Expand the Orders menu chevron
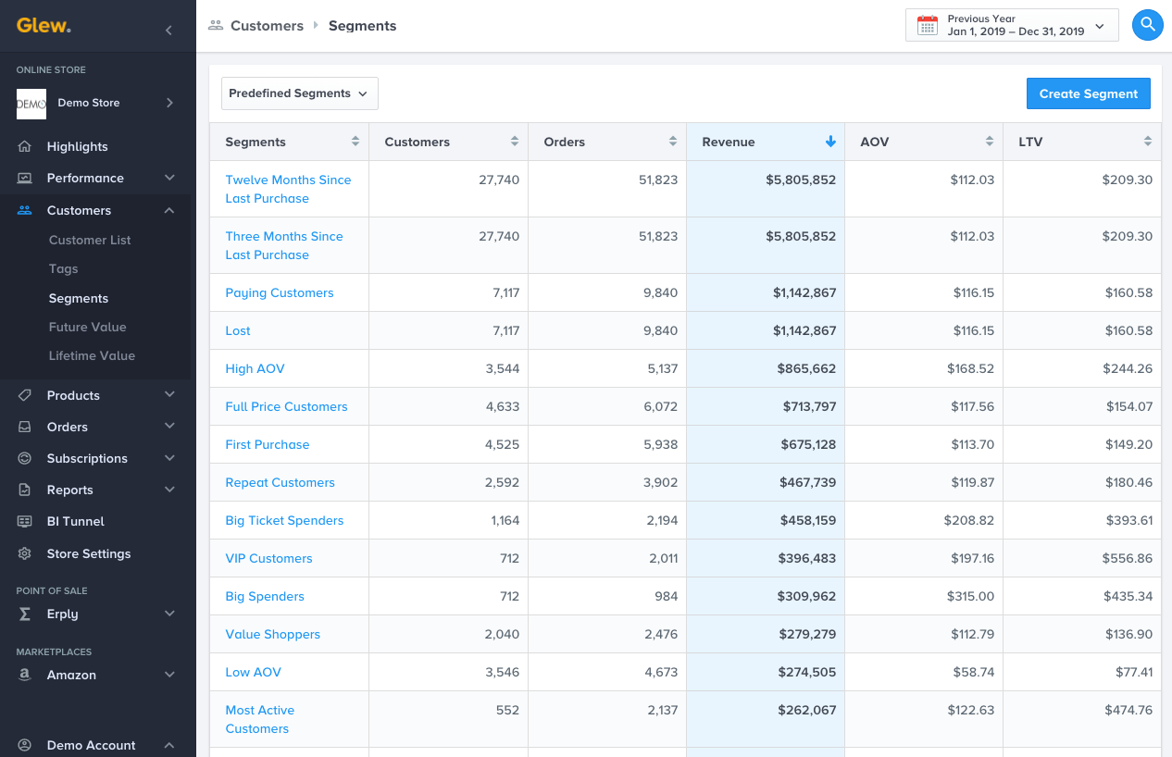 click(x=169, y=427)
